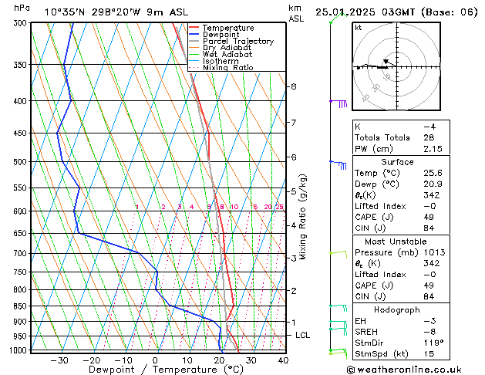The height and width of the screenshot is (375, 485).
Task: Click the 'StmSpd (kt)' value 15
Action: [429, 354]
